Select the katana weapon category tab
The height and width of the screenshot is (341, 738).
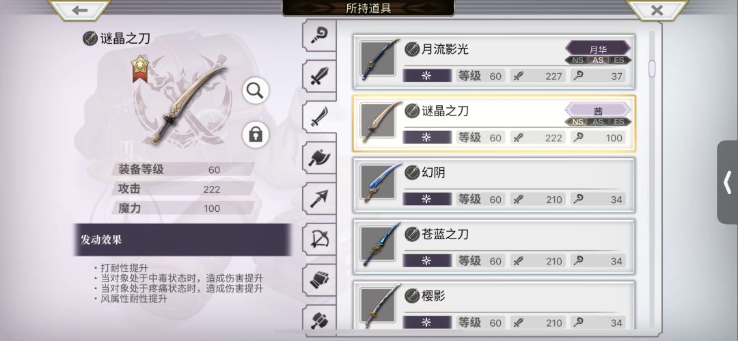click(x=320, y=117)
